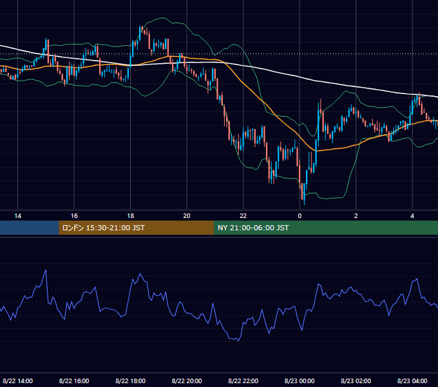Click the 8/22 18:00 date label
The width and height of the screenshot is (438, 387).
pos(131,381)
